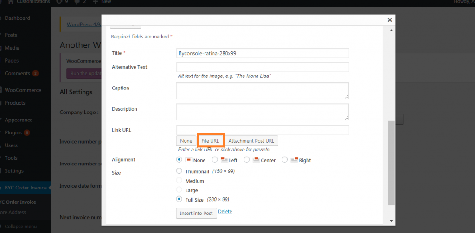The image size is (475, 233).
Task: Click the Alternative Text input field
Action: tap(263, 67)
